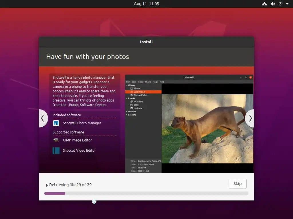This screenshot has height=219, width=293.
Task: Click the Shotwell Photo Manager icon
Action: (x=56, y=123)
